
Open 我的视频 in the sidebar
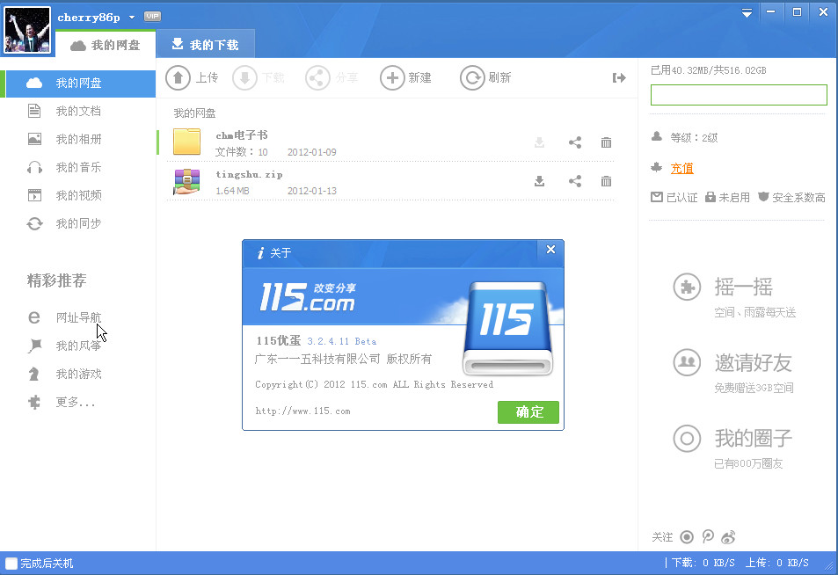tap(78, 195)
